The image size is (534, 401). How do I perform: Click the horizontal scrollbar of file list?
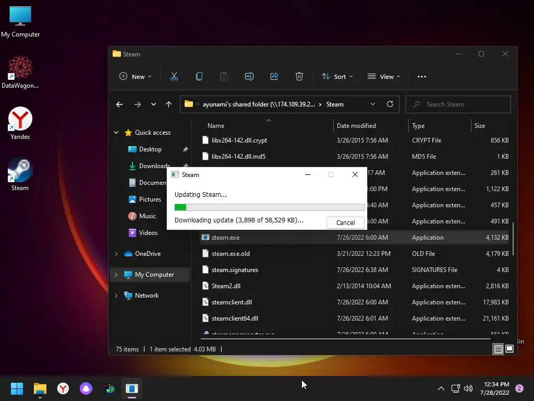345,338
